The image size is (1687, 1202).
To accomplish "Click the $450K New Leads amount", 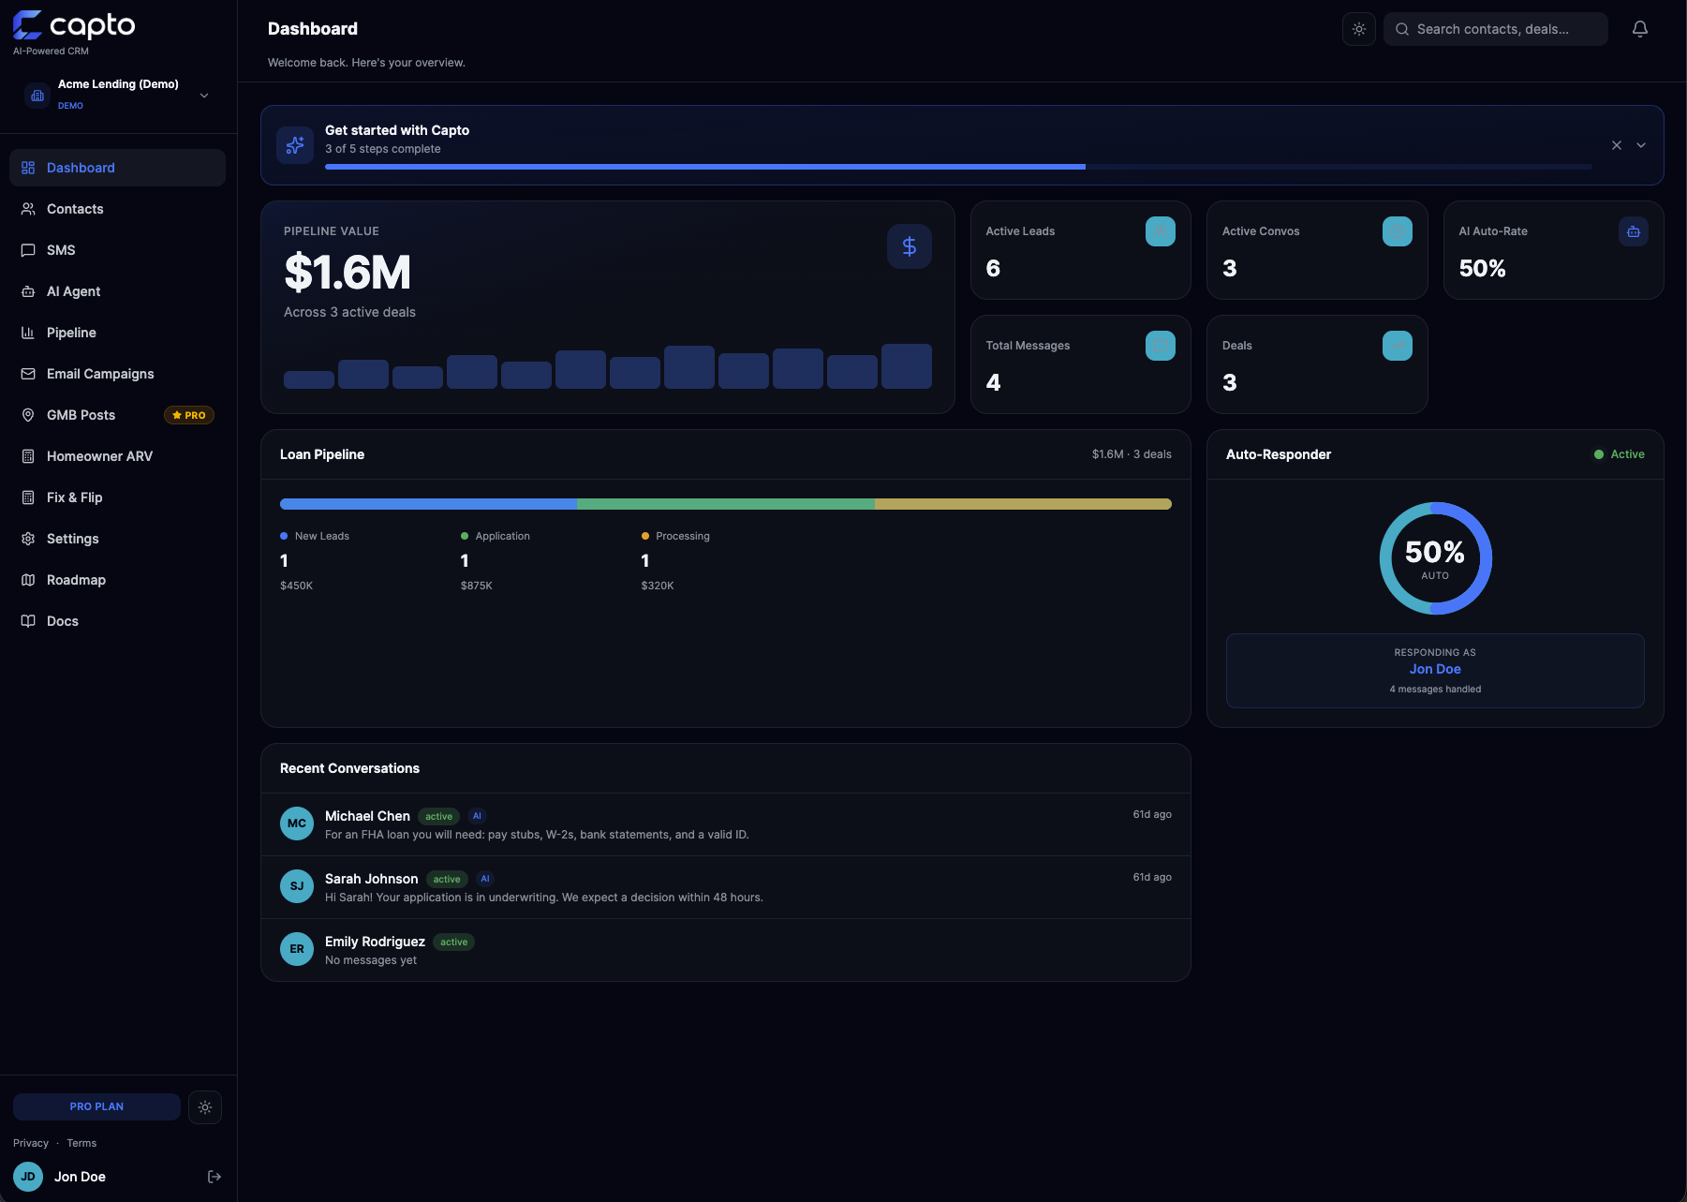I will [x=297, y=586].
